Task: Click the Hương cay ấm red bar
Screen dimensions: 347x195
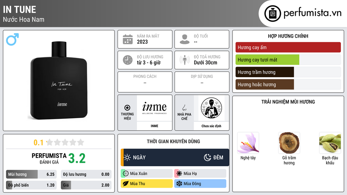Action: [288, 47]
